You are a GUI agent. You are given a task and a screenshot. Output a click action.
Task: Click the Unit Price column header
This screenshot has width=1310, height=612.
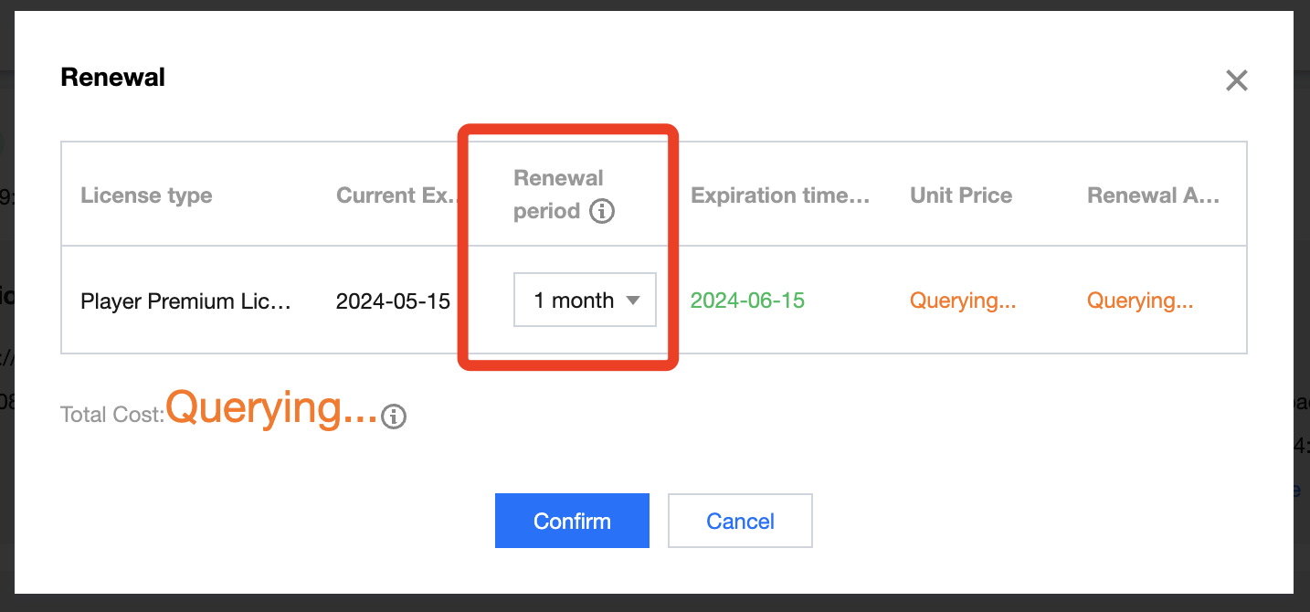point(961,195)
